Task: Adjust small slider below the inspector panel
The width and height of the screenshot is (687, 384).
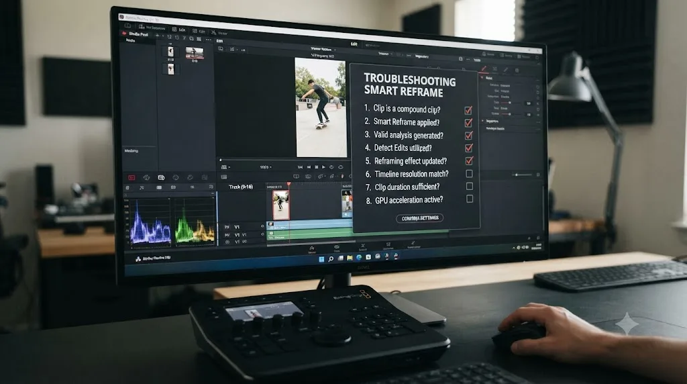Action: 521,175
